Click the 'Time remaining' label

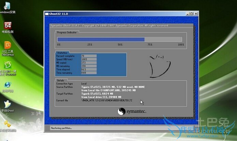tap(64, 73)
